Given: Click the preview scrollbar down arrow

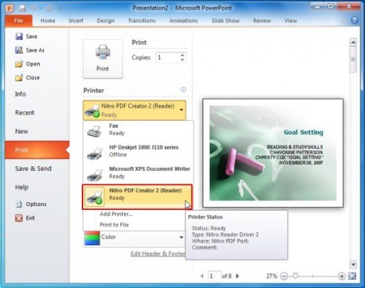Looking at the screenshot, I should click(x=353, y=265).
